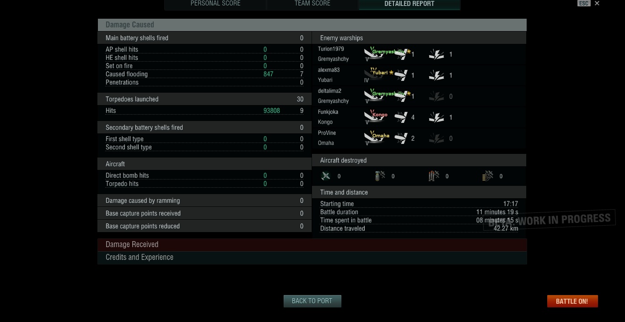Start a new match with Battle On!

coord(572,301)
